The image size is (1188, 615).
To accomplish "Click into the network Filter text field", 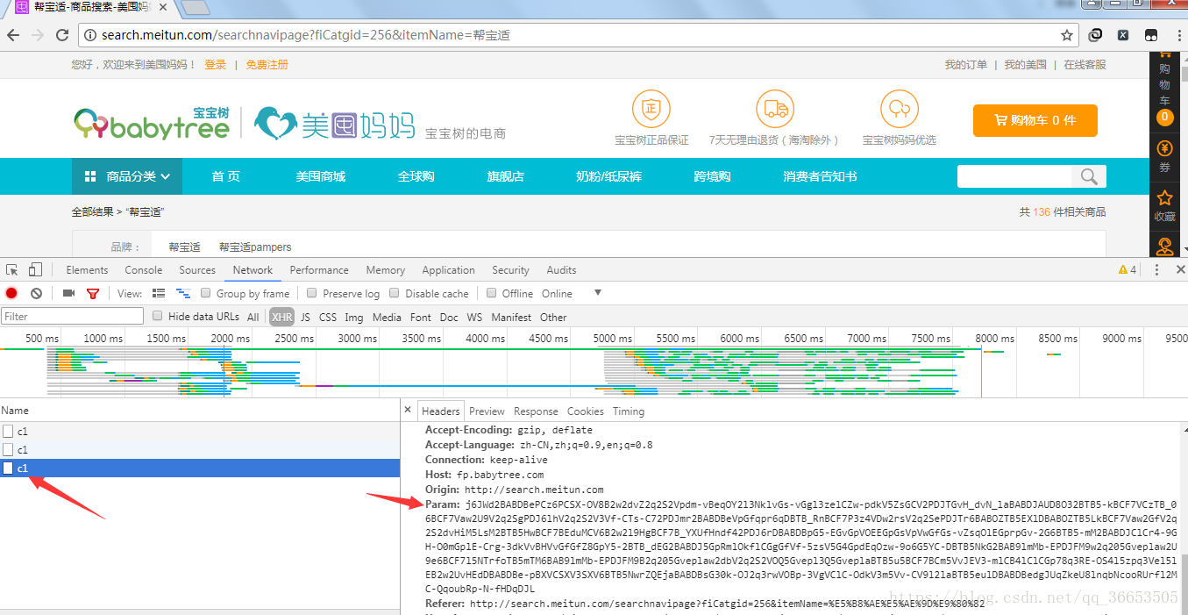I will (72, 316).
